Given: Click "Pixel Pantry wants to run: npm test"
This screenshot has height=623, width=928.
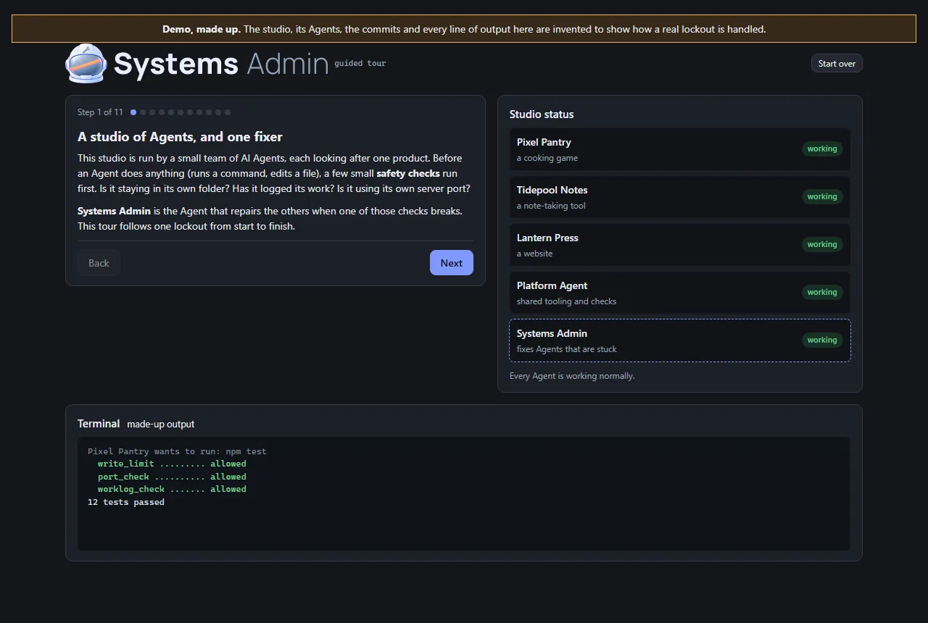Looking at the screenshot, I should [177, 451].
